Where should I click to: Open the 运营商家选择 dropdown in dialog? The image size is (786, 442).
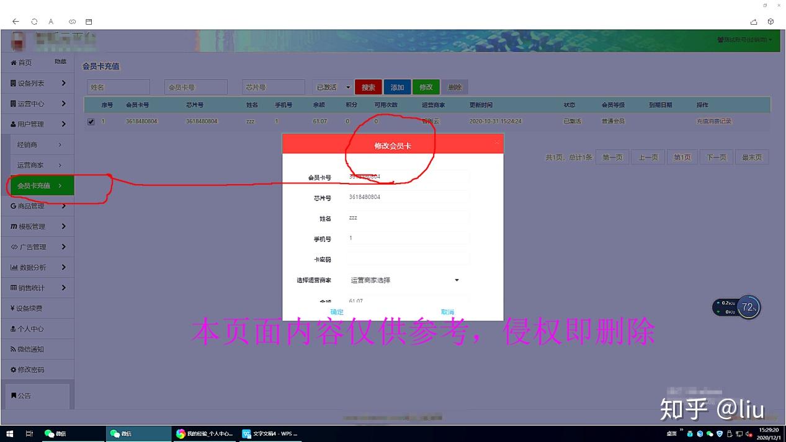tap(404, 280)
